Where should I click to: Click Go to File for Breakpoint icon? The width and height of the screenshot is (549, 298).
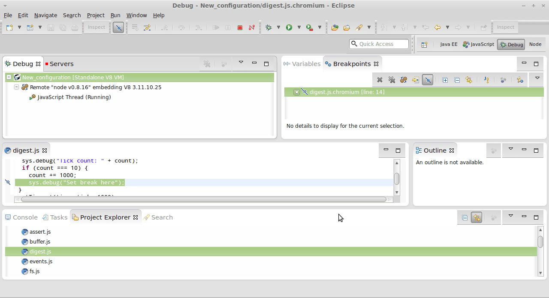coord(416,80)
